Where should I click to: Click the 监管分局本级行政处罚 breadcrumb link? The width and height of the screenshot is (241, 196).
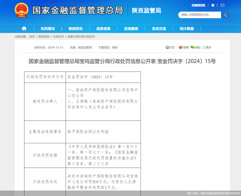(x=81, y=37)
